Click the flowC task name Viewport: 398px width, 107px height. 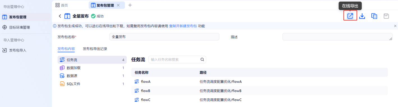click(x=146, y=100)
